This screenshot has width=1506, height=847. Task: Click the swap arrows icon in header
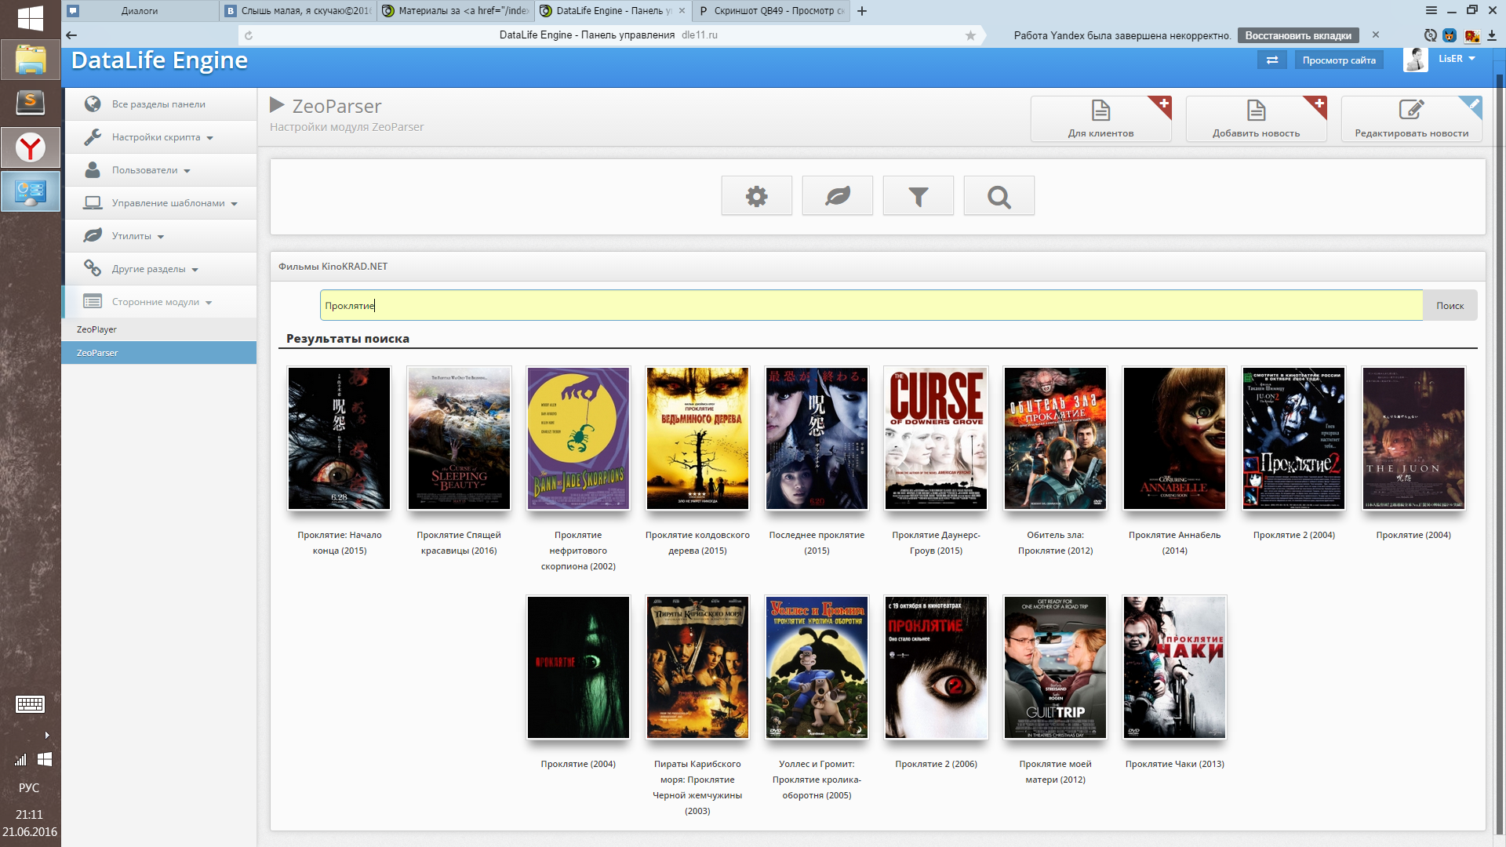[x=1271, y=60]
